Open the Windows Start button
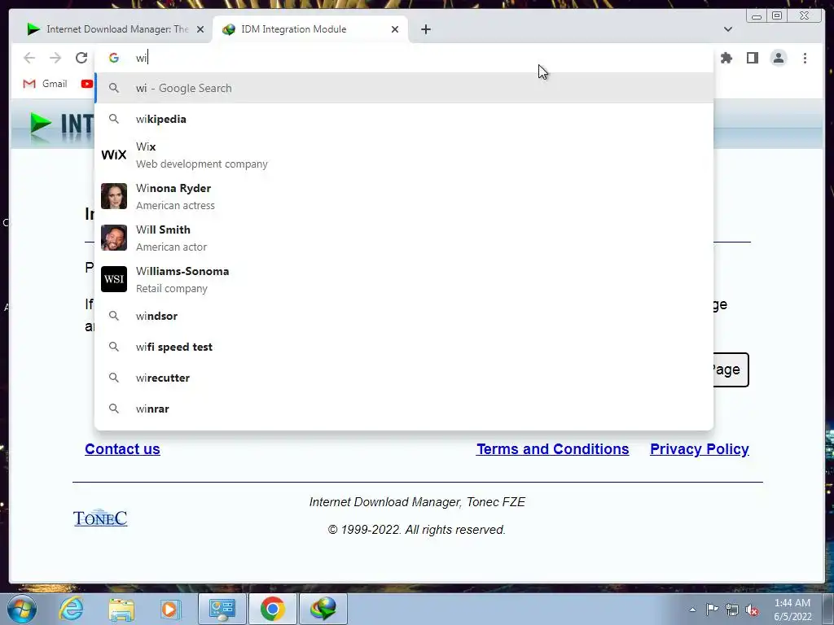834x625 pixels. point(22,609)
